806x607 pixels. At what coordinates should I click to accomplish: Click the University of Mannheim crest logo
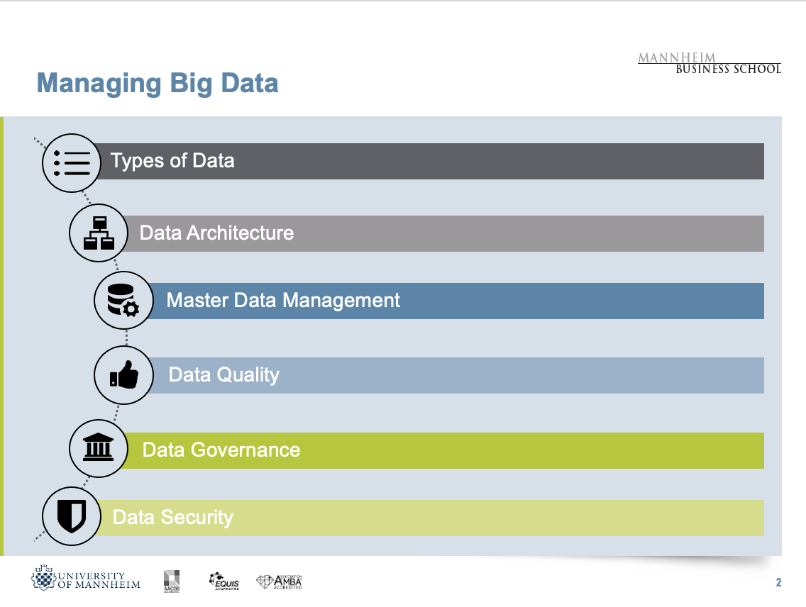pos(45,579)
